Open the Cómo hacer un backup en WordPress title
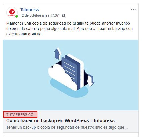This screenshot has height=137, width=142. click(x=60, y=120)
